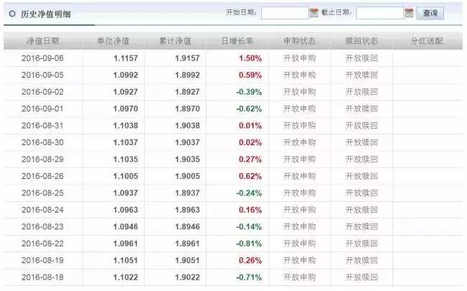Select date cell 2016-08-30

42,142
